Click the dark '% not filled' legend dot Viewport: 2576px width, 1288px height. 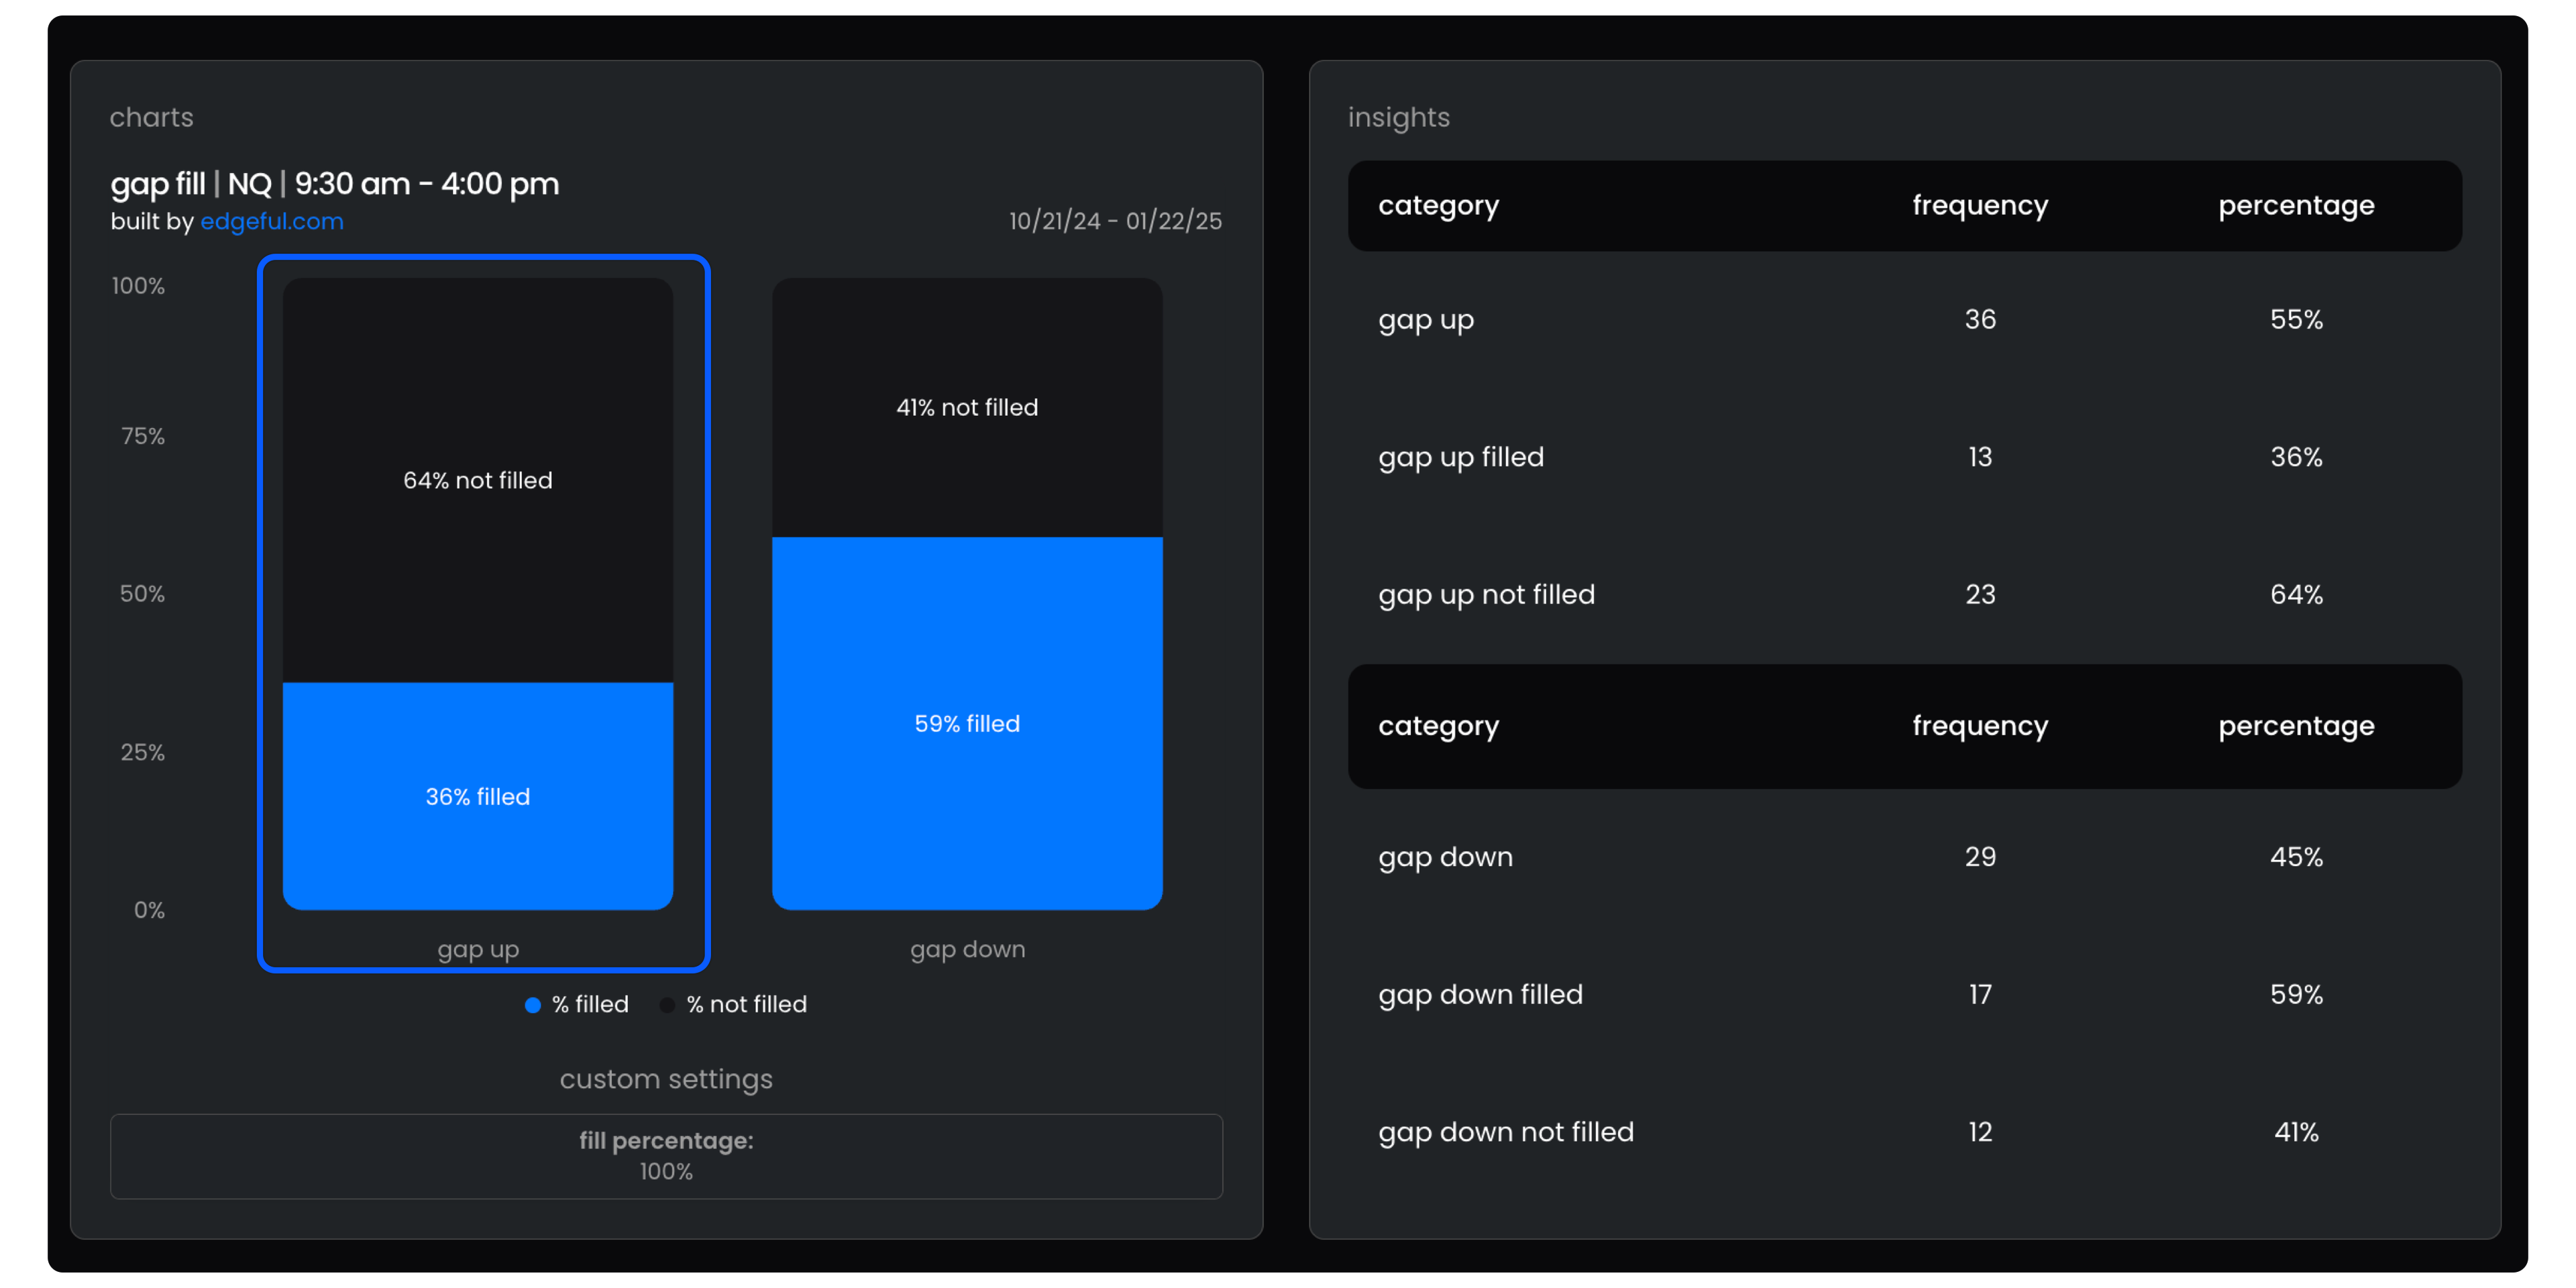(667, 1005)
